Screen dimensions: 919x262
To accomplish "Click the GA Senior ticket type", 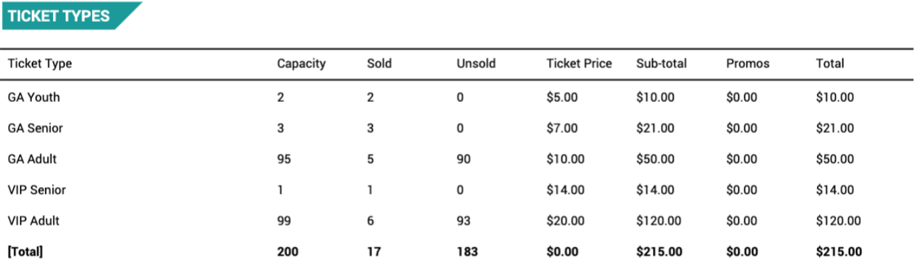I will (35, 128).
